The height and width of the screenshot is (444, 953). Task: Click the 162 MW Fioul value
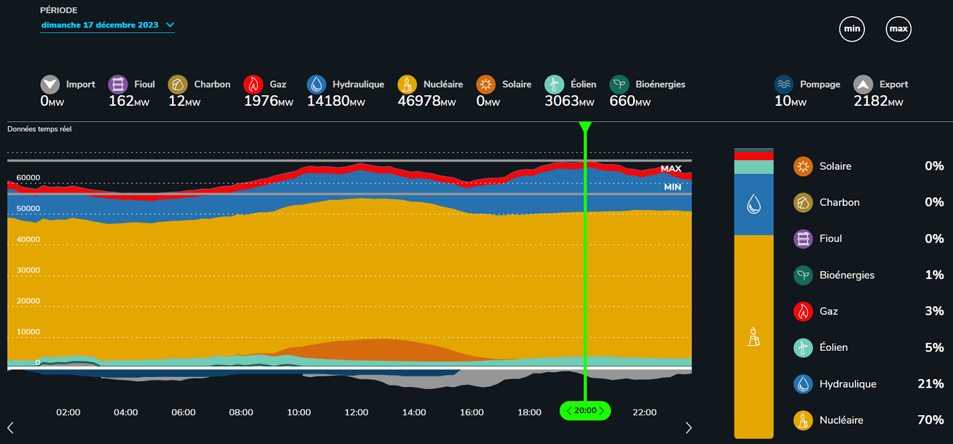pos(129,101)
